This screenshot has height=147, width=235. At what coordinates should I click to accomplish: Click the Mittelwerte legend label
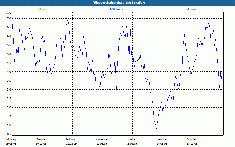117,9
